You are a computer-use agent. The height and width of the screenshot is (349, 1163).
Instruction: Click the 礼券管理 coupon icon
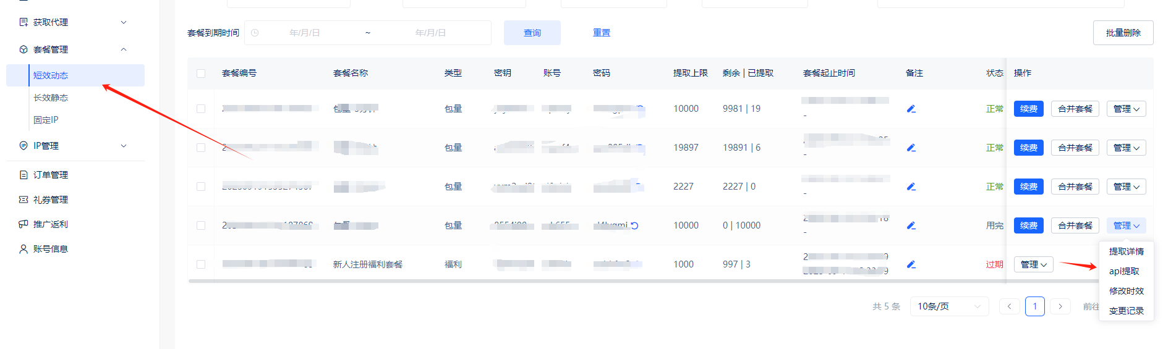pos(23,200)
